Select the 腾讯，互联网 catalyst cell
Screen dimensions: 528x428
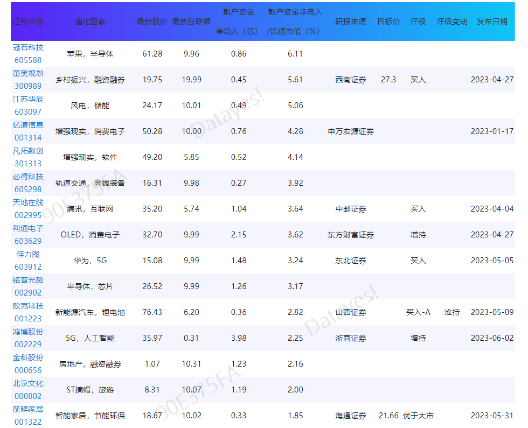click(90, 209)
